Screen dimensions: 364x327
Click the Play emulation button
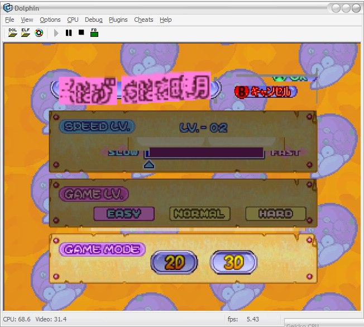point(56,33)
